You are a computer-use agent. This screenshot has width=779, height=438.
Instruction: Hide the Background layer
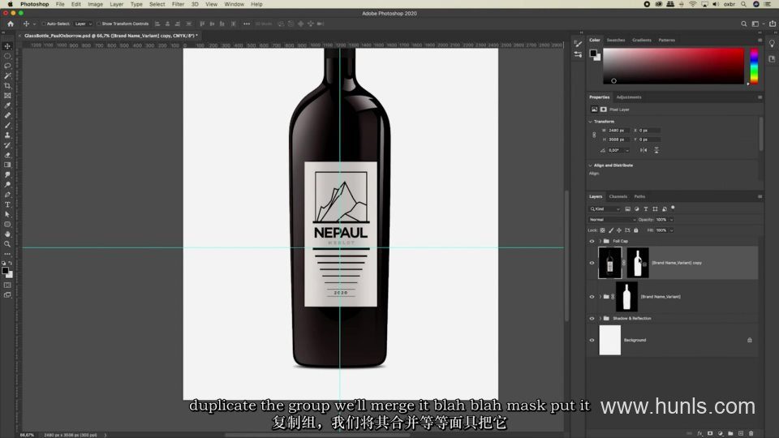pos(592,341)
